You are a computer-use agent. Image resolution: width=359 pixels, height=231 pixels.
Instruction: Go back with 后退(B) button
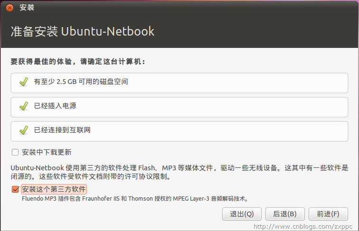[285, 214]
